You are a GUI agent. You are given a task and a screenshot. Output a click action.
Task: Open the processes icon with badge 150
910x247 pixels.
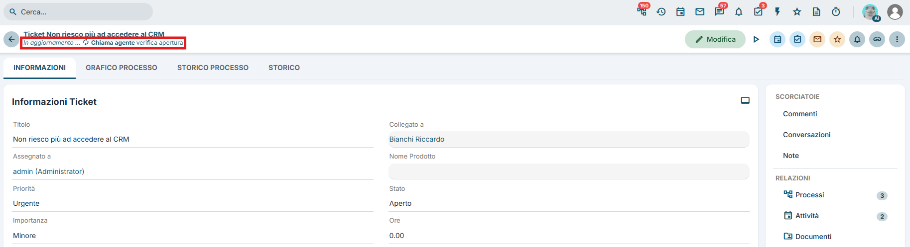(642, 11)
